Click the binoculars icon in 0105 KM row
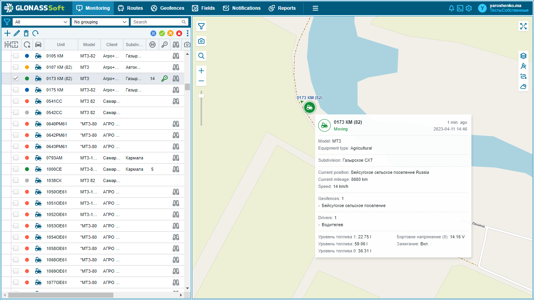 [x=176, y=56]
